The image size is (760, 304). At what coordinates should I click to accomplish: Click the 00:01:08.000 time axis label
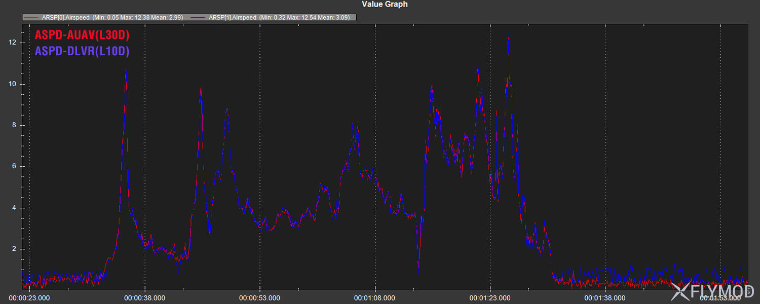coord(375,298)
